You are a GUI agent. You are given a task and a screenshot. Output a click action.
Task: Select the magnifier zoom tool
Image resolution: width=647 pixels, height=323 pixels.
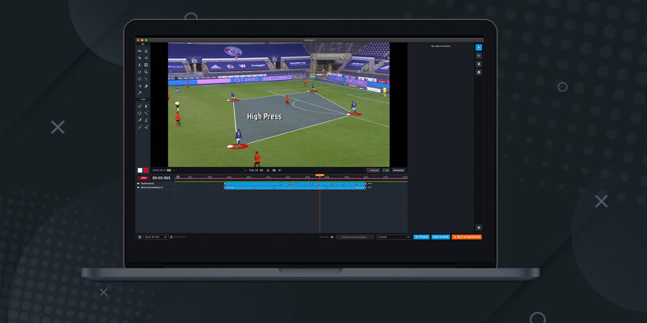point(146,72)
